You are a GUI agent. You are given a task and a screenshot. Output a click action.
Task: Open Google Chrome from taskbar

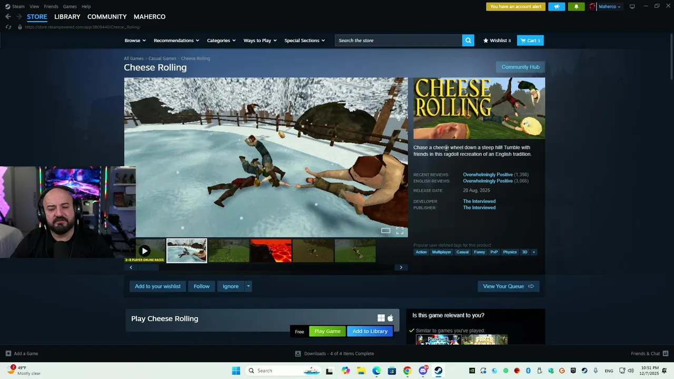407,371
